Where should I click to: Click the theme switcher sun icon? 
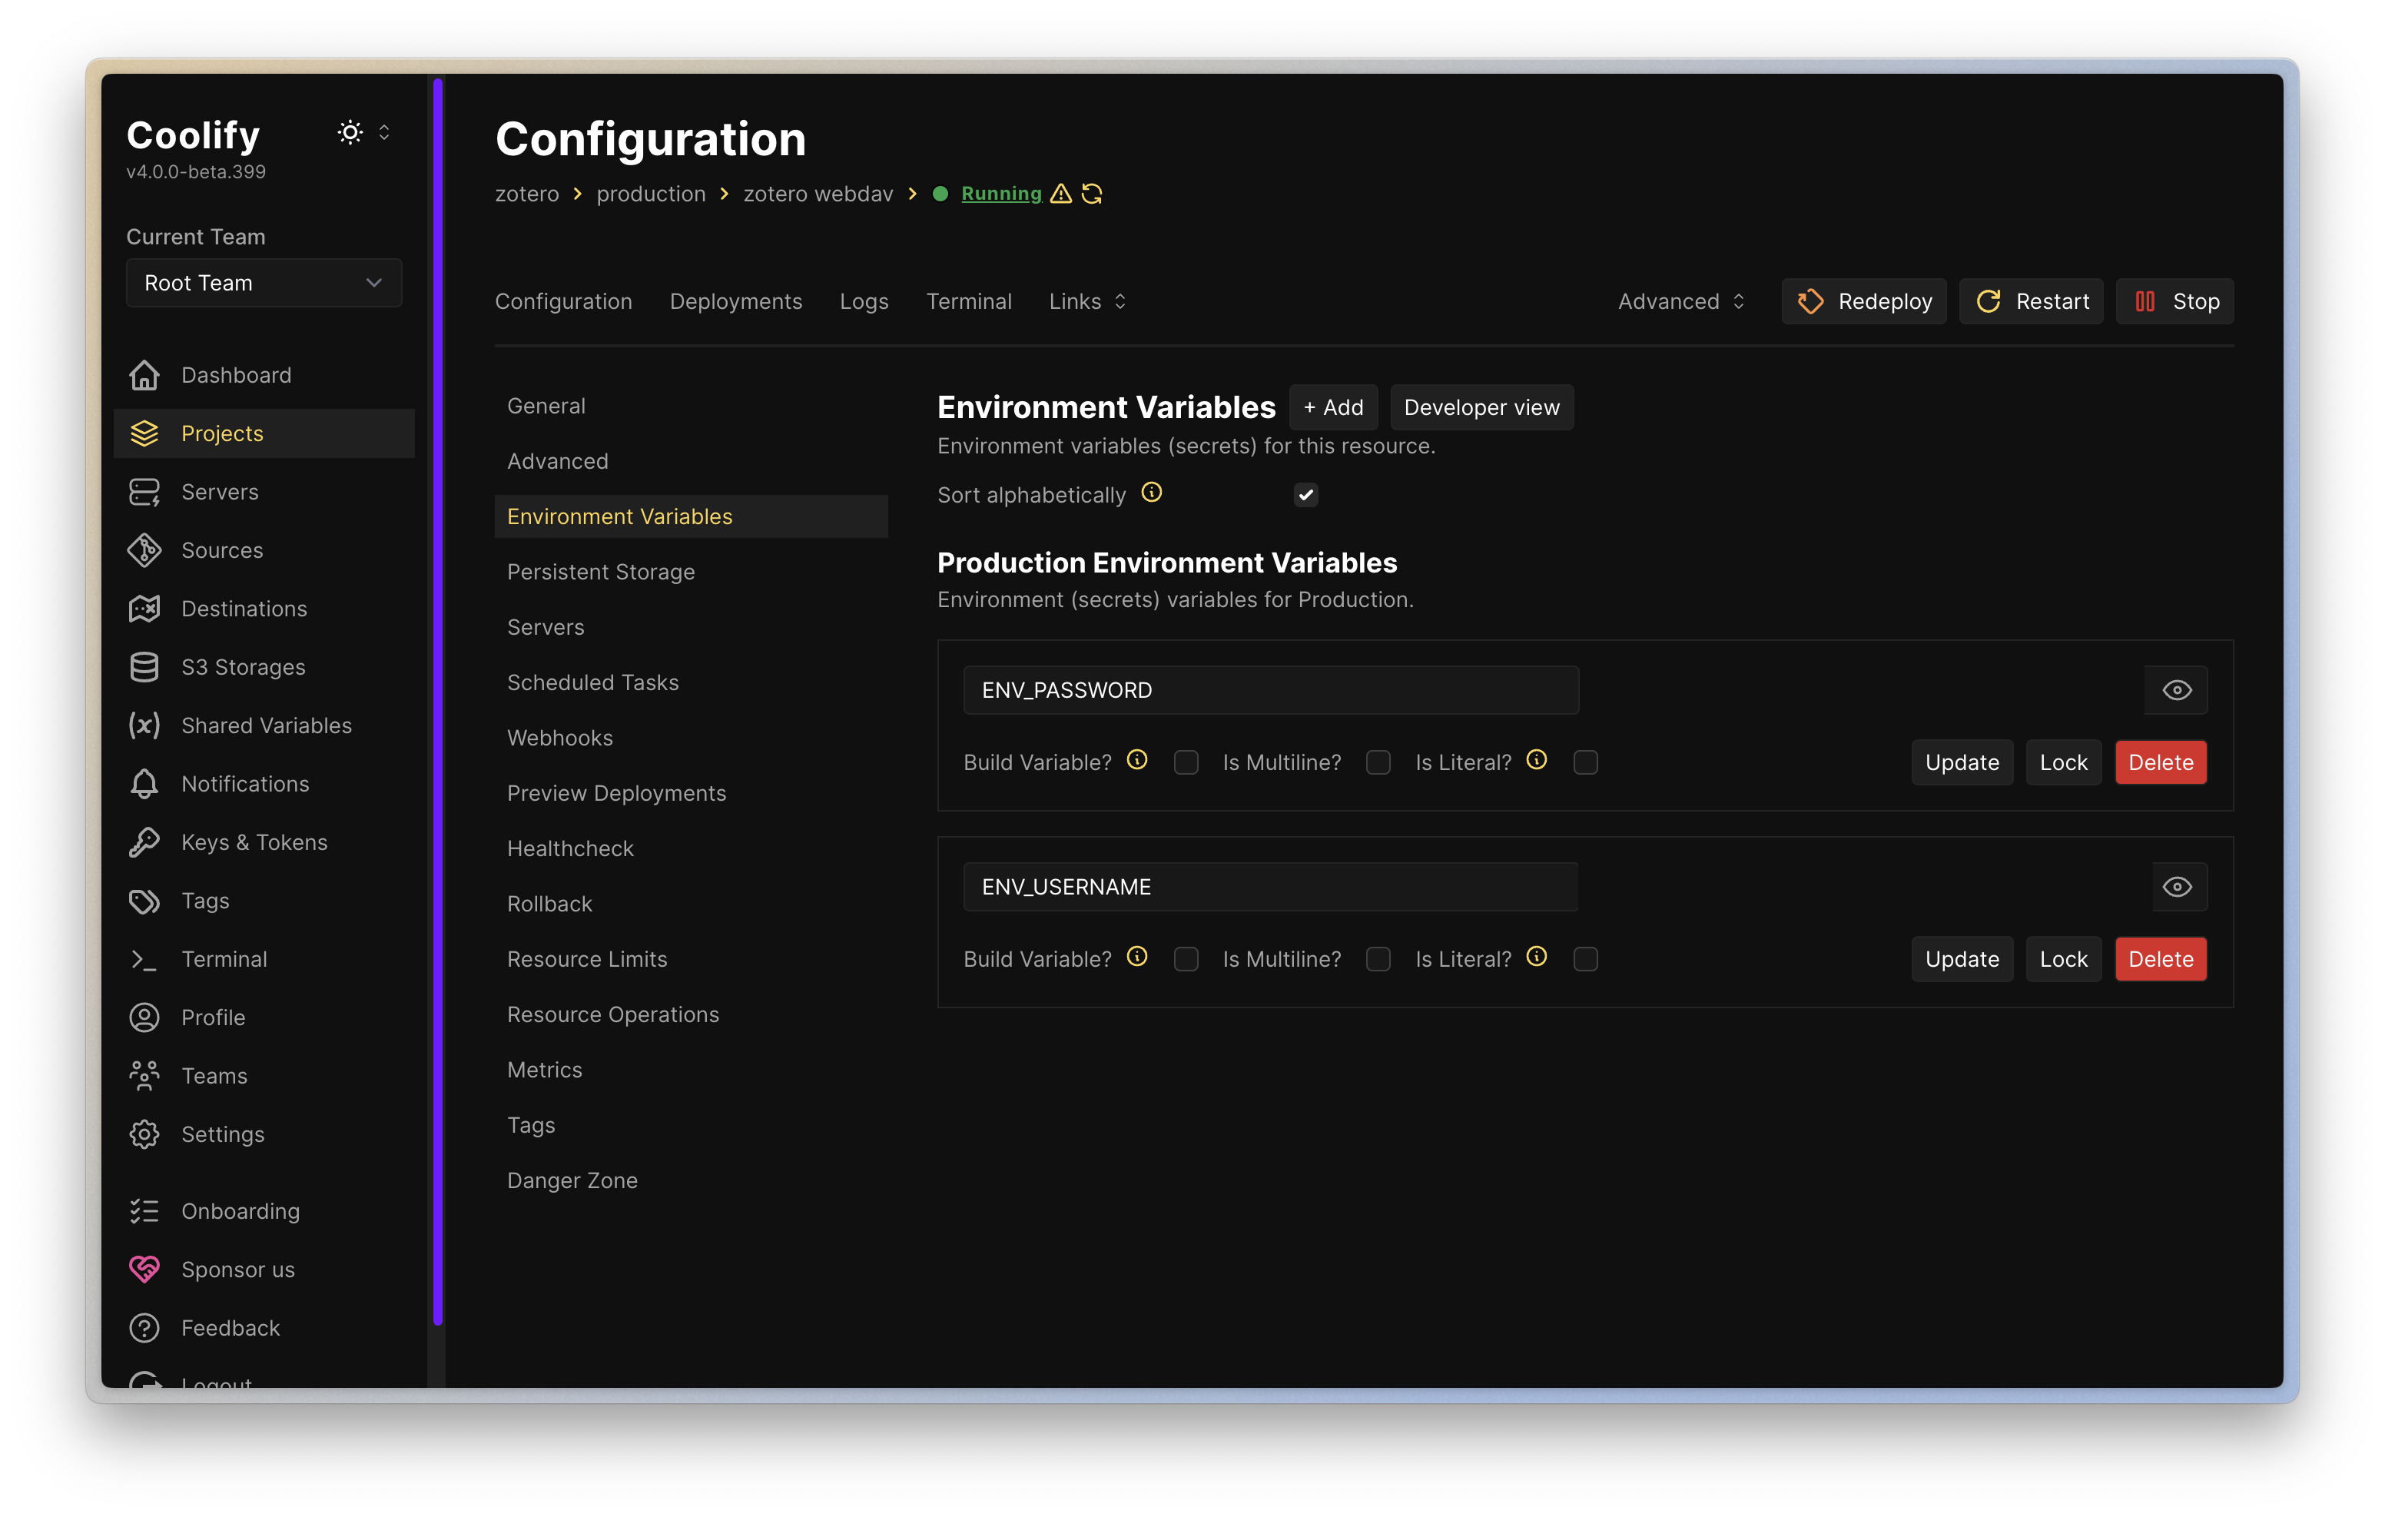(x=350, y=133)
